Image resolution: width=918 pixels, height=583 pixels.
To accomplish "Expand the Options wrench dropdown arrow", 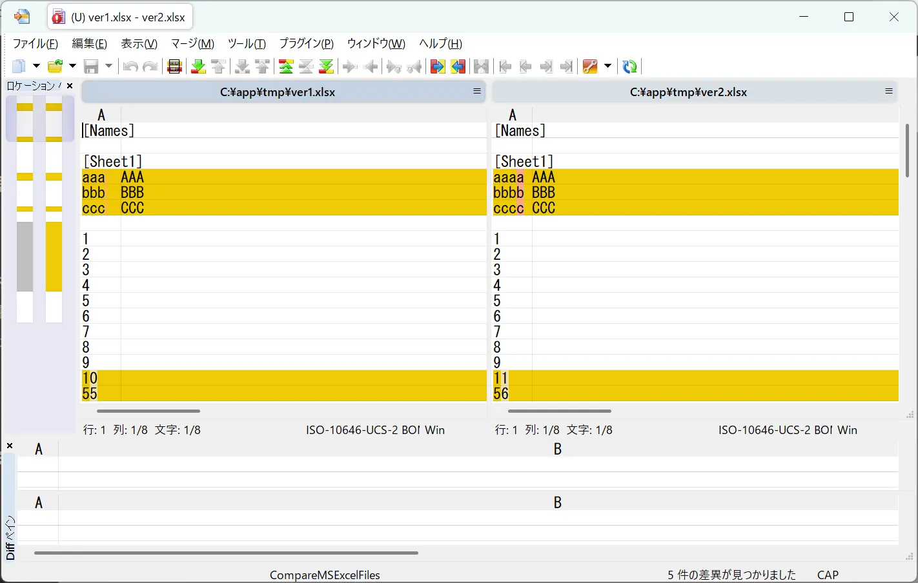I will [x=607, y=66].
